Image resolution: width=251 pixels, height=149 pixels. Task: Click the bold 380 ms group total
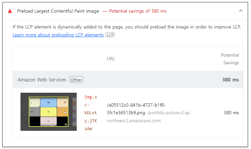[230, 79]
